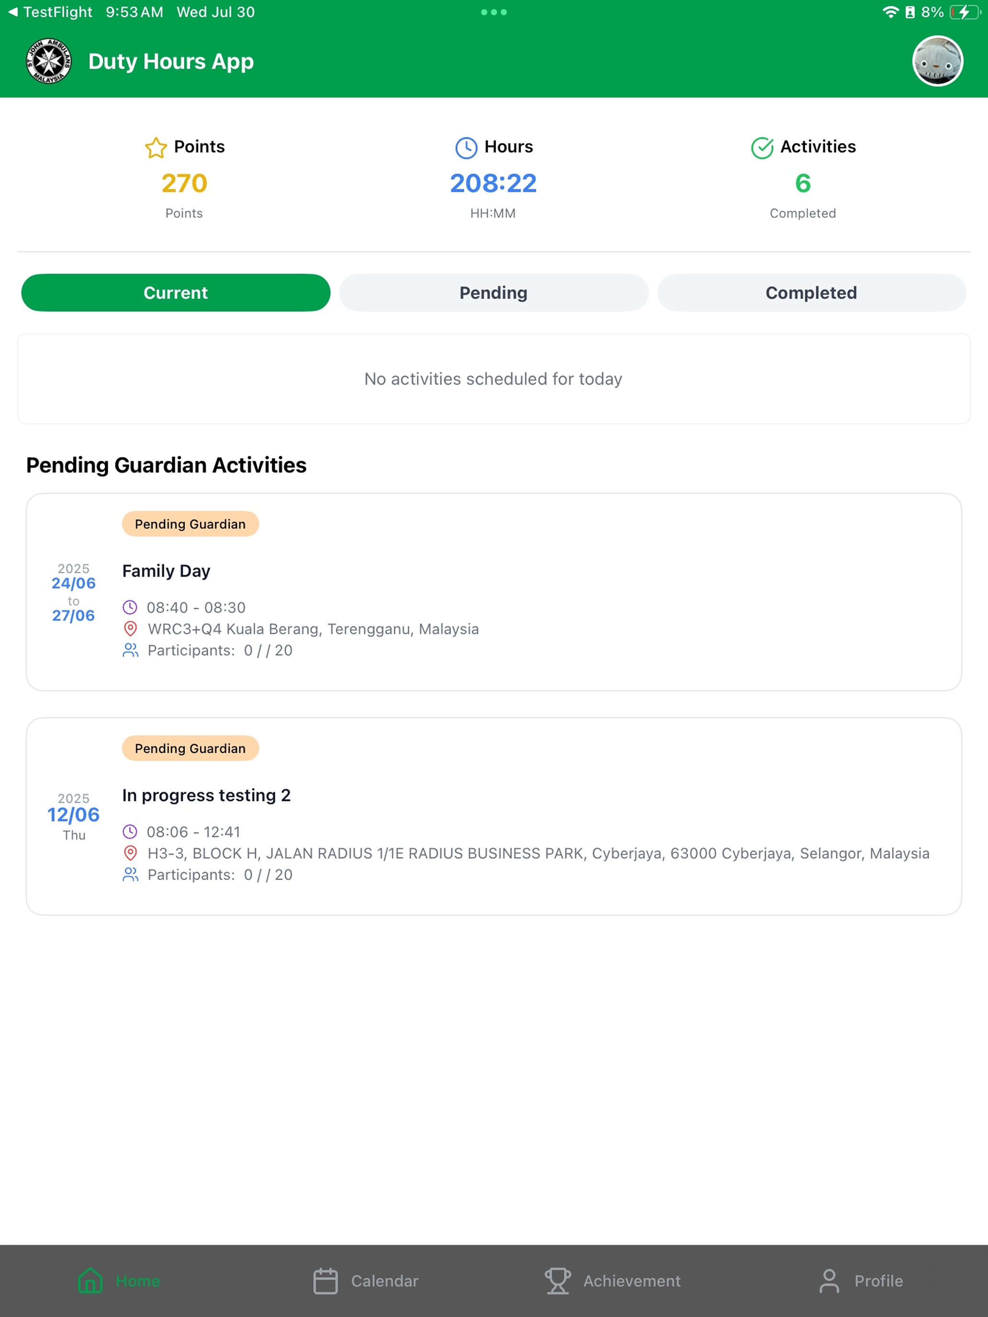Open the Profile person icon

pyautogui.click(x=829, y=1281)
